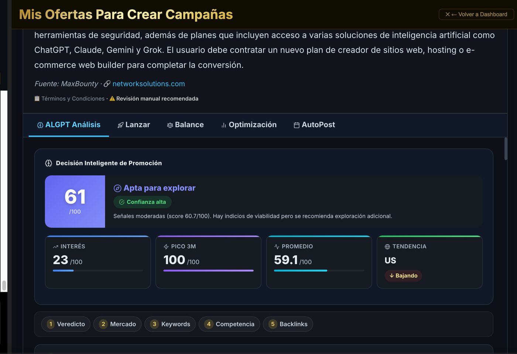
Task: Click the trending arrow icon next to INTERÉS
Action: (56, 247)
